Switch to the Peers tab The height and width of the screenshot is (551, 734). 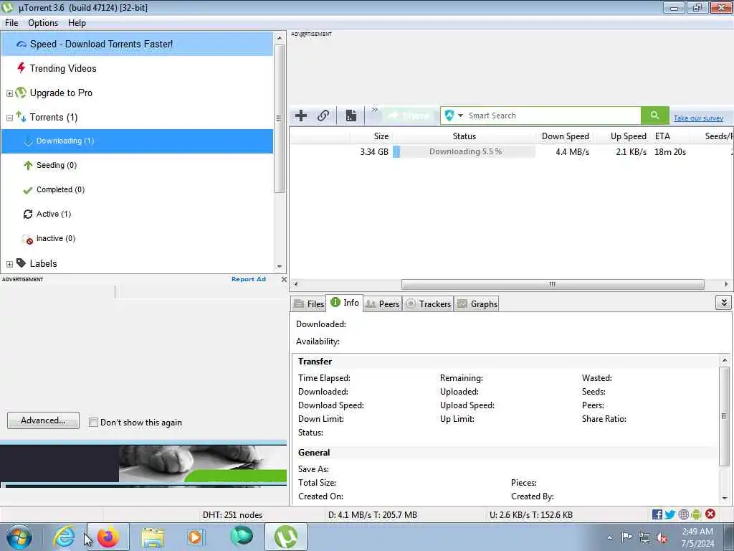[383, 304]
